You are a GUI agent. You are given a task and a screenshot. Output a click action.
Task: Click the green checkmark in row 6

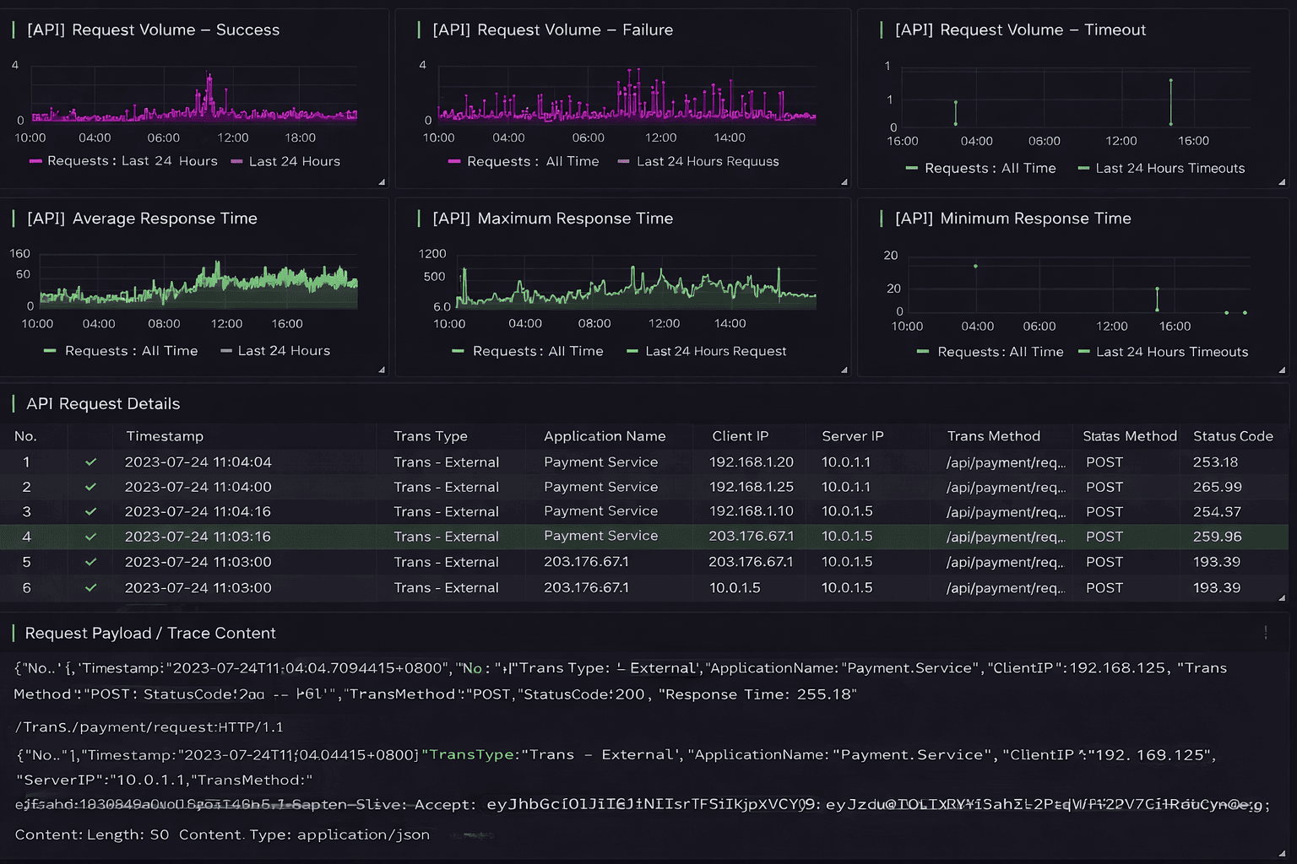point(90,588)
